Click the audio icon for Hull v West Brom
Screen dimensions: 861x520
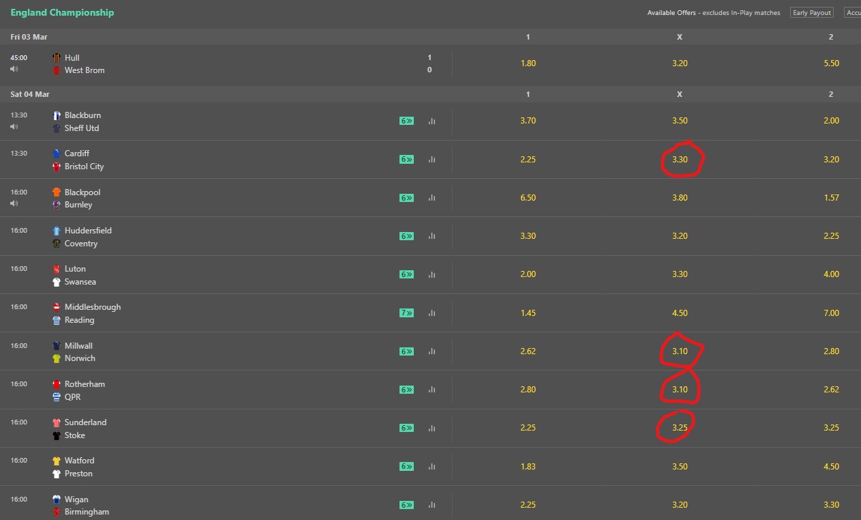pos(14,69)
